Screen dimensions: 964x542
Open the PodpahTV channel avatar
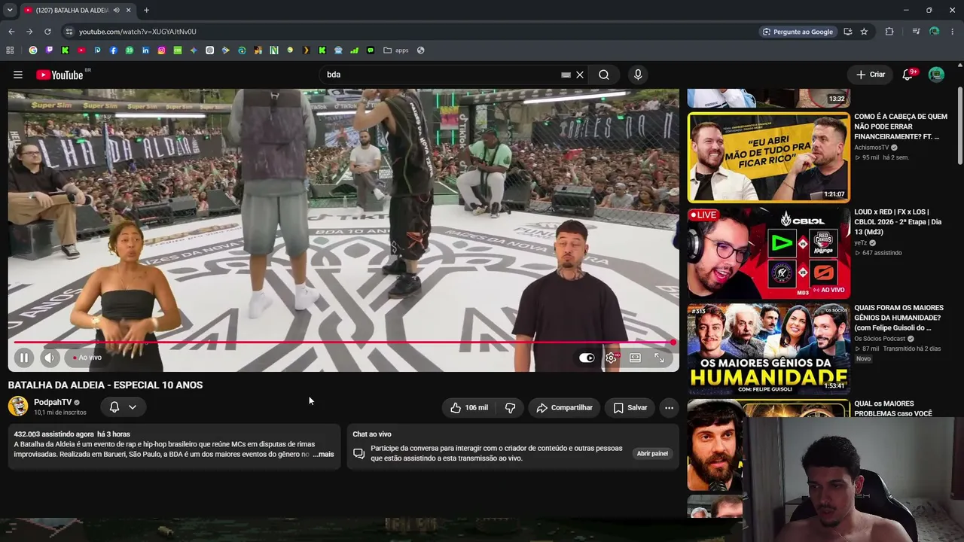point(18,406)
